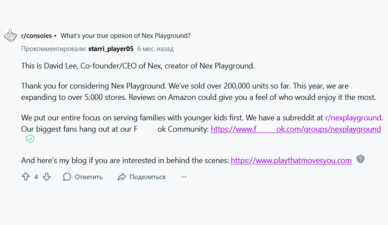Click the "6 мес. назад" timestamp
The image size is (388, 225).
coord(155,49)
